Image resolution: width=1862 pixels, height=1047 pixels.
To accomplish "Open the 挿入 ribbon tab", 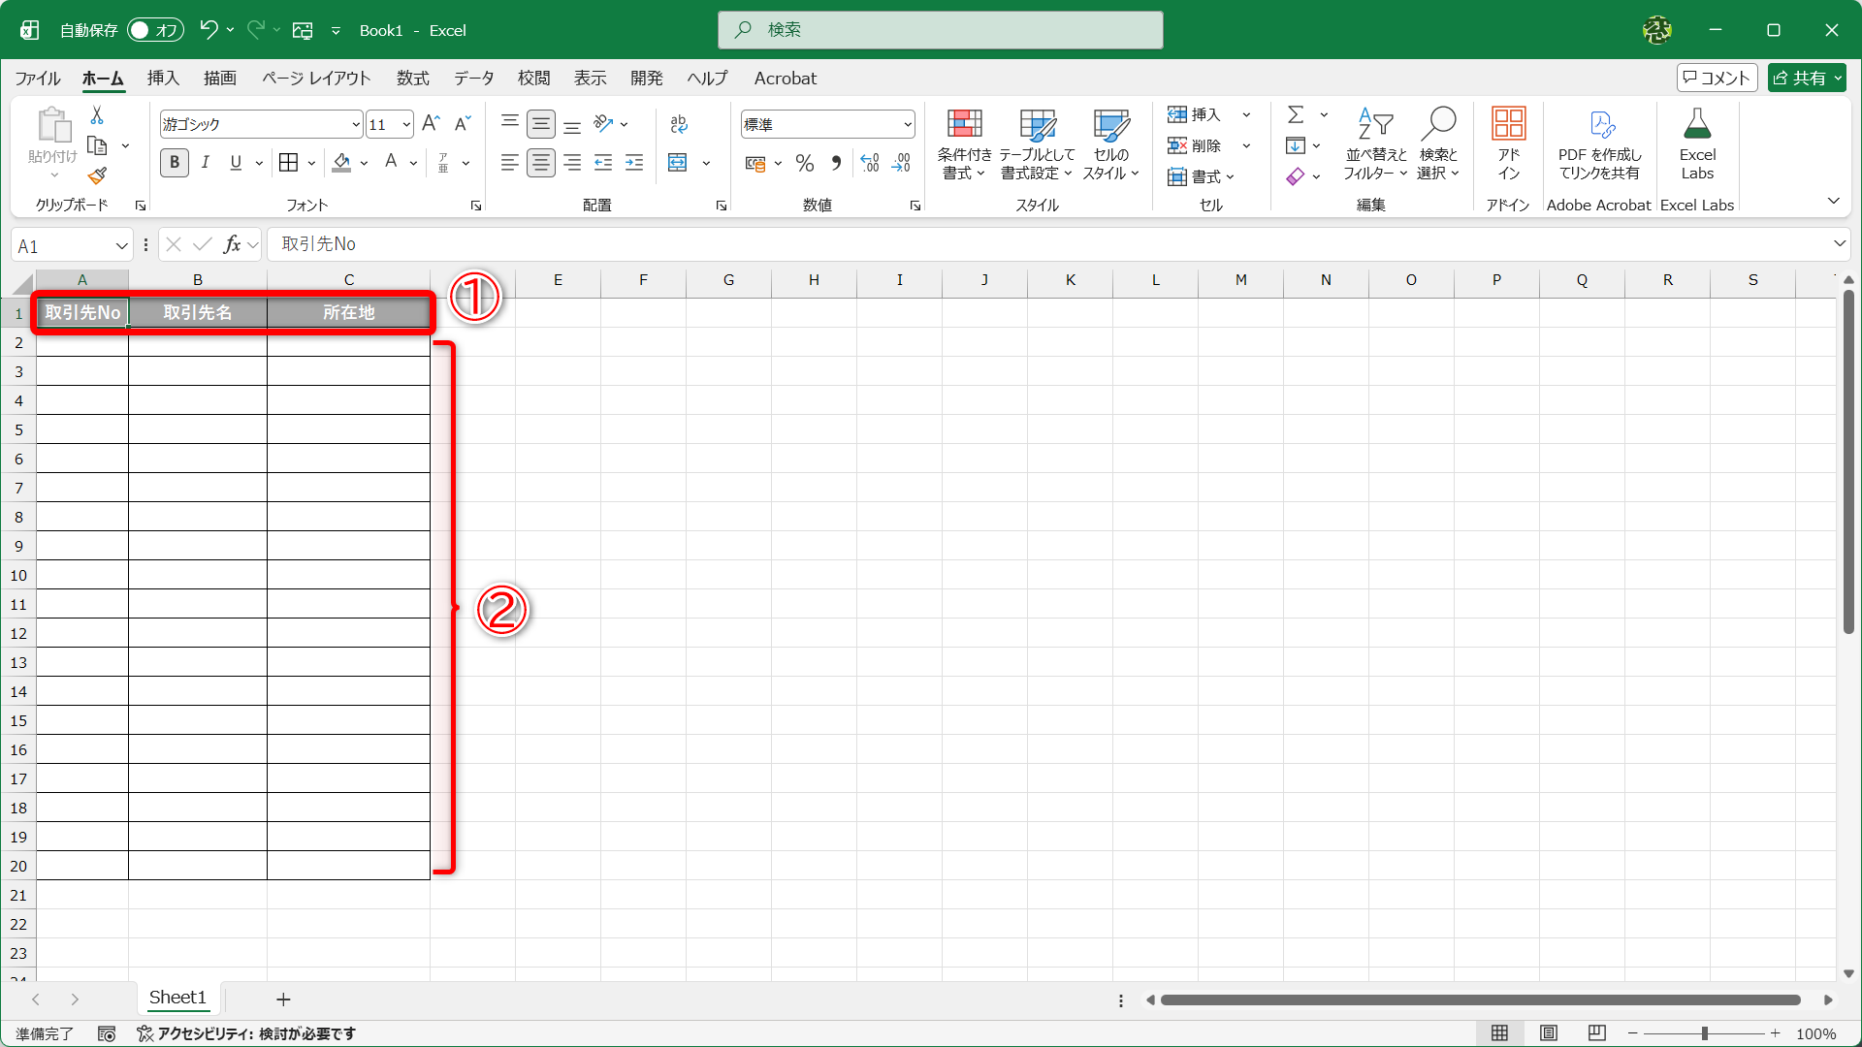I will (x=163, y=79).
